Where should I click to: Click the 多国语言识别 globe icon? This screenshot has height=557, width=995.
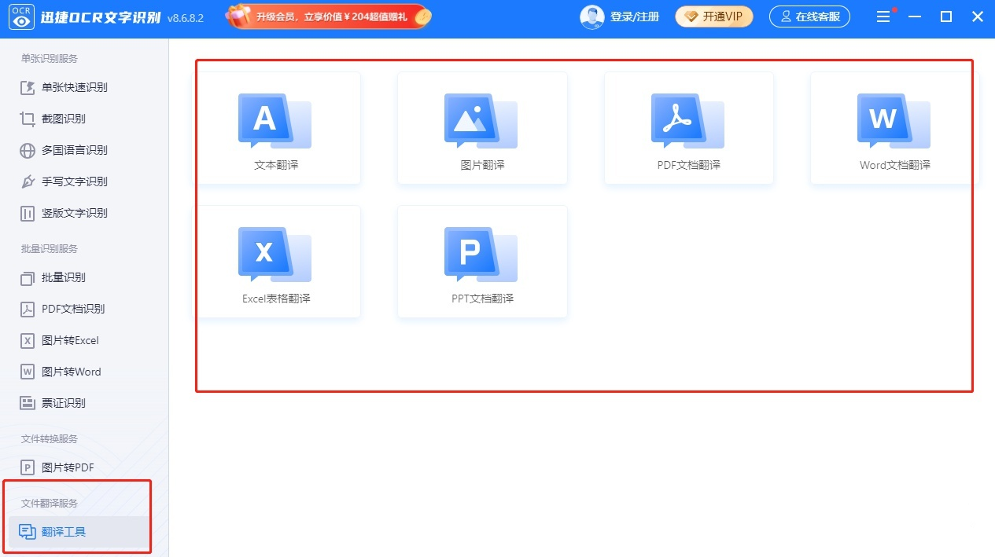click(x=28, y=150)
